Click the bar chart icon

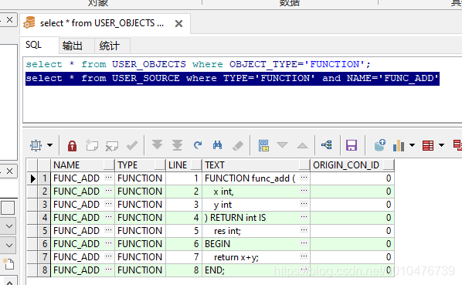click(399, 145)
